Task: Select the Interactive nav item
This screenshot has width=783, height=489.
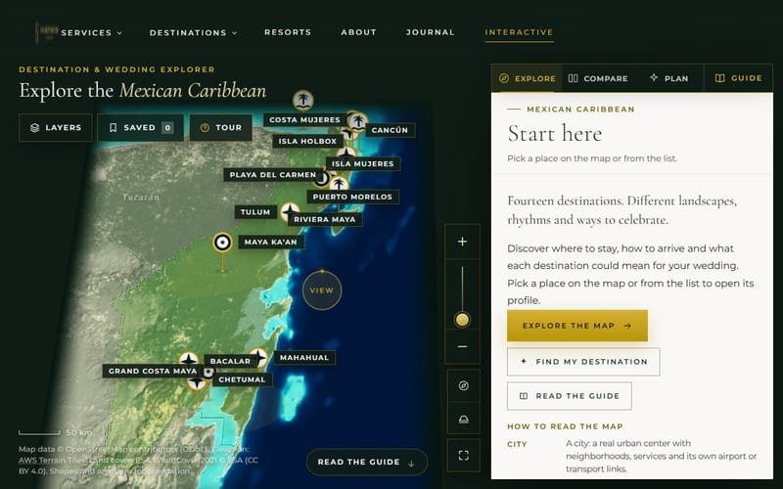Action: pyautogui.click(x=519, y=32)
